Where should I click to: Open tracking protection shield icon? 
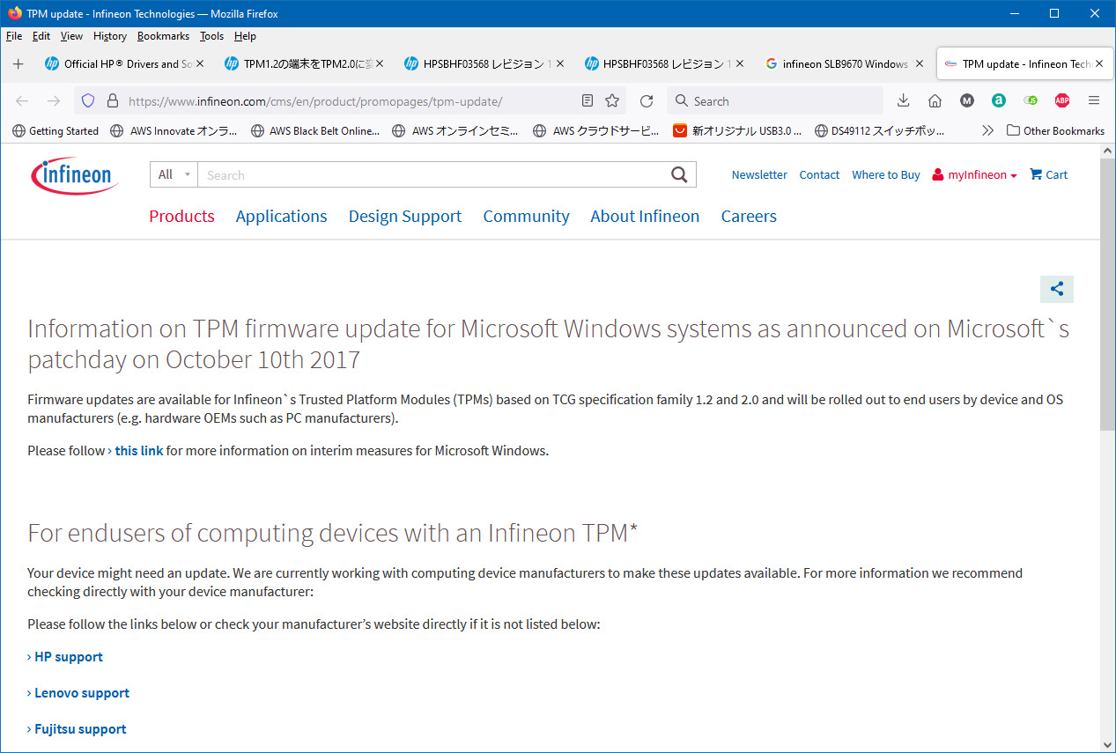[x=88, y=101]
